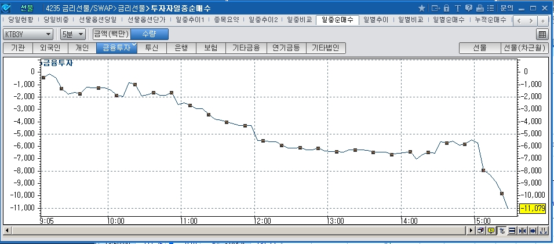This screenshot has width=554, height=244.
Task: Select the 수량 quantity toggle
Action: click(x=150, y=34)
